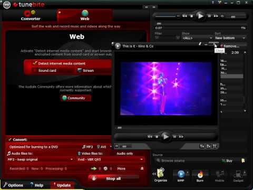
Task: Open the Organize tool
Action: 161,175
